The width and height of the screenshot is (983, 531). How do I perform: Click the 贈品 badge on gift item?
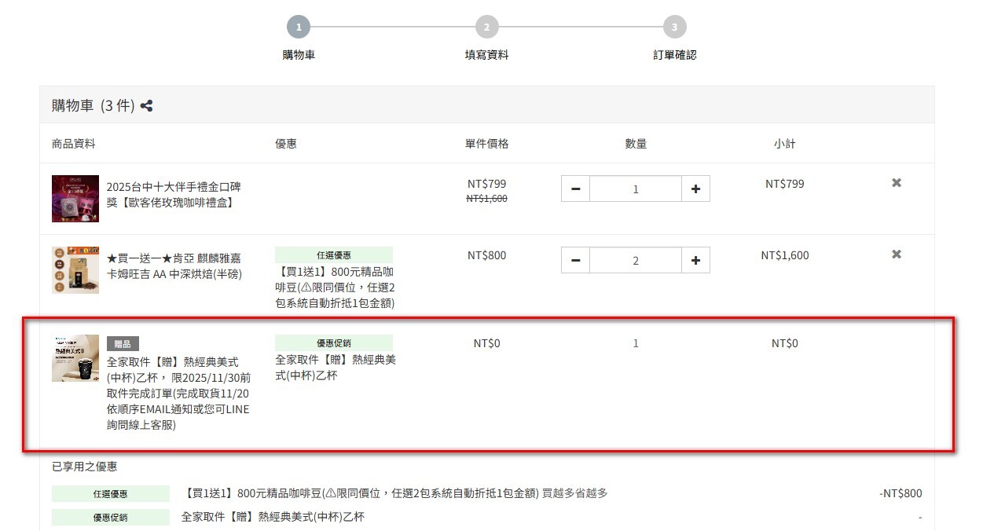tap(123, 344)
